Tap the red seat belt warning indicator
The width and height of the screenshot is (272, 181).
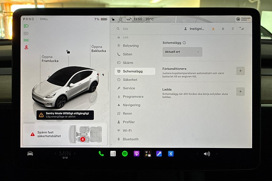click(26, 47)
